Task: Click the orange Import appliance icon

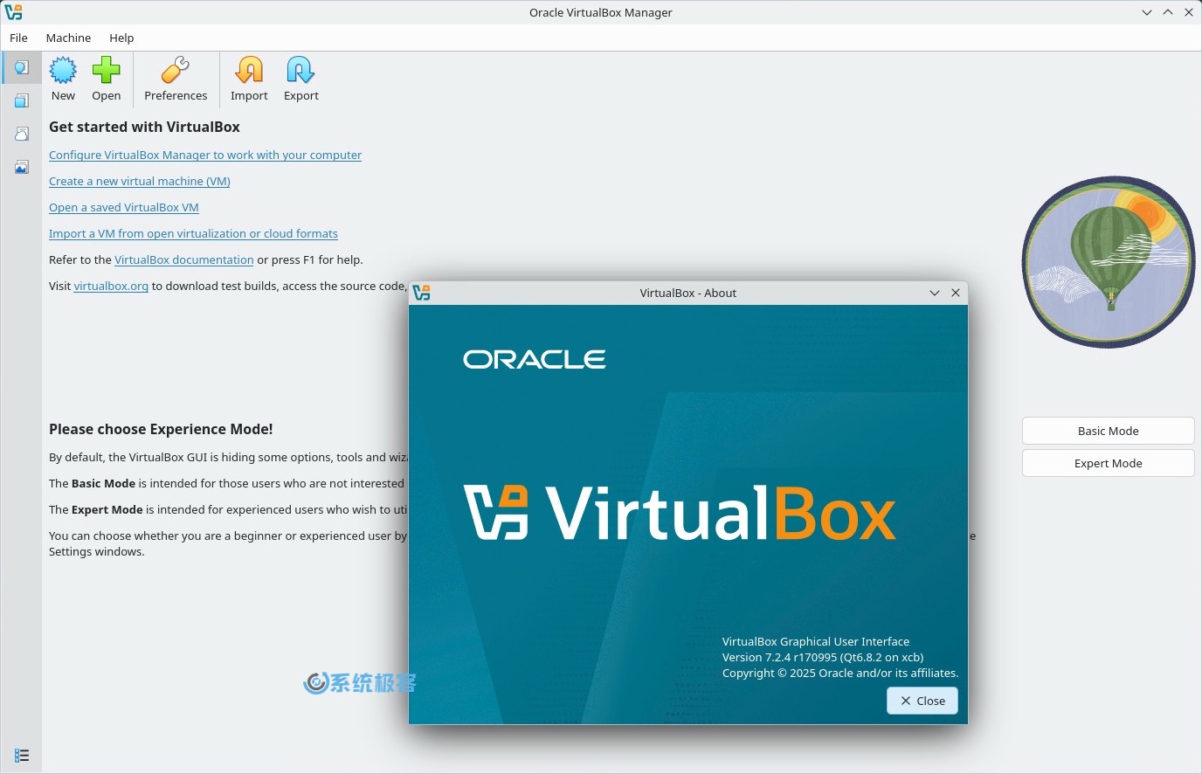Action: pyautogui.click(x=249, y=71)
